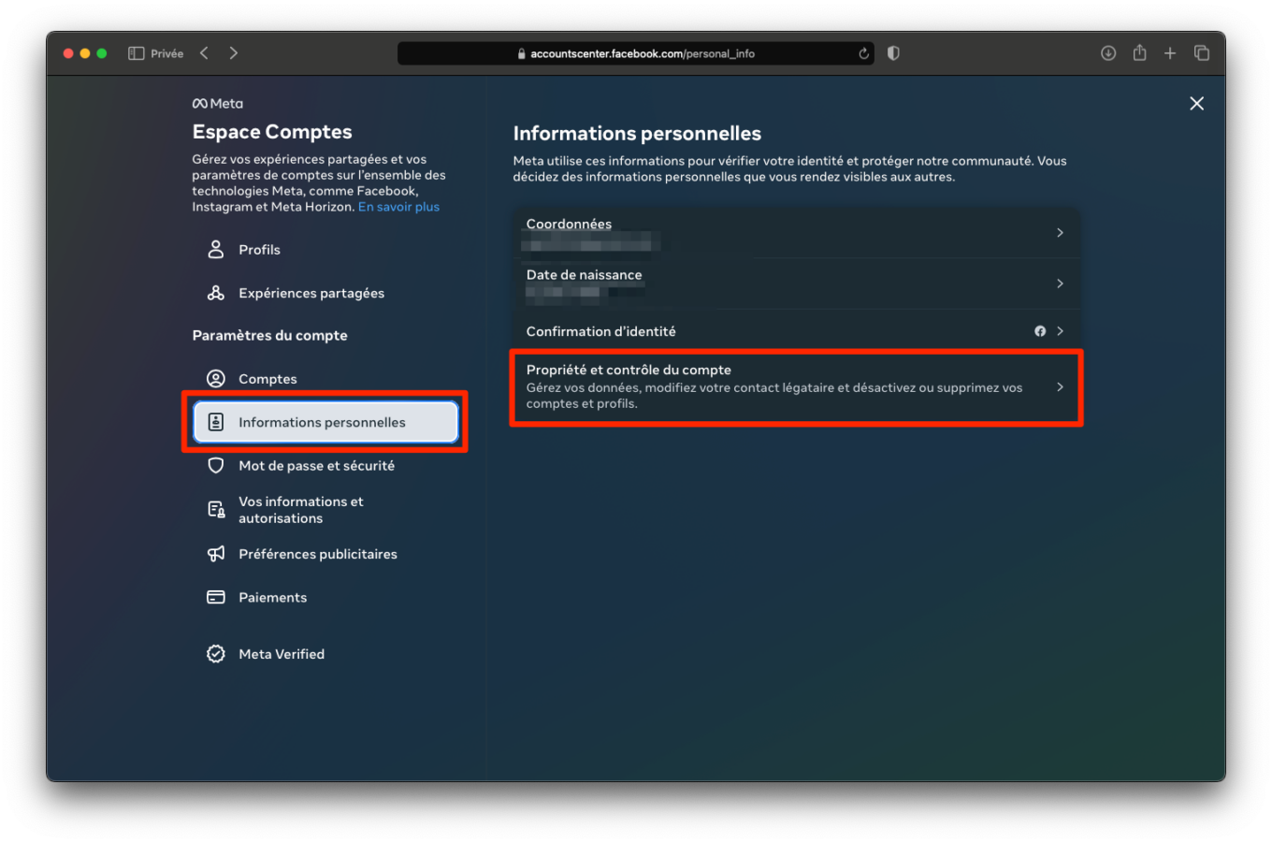Viewport: 1272px width, 843px height.
Task: Toggle the Safari sidebar icon
Action: pos(136,53)
